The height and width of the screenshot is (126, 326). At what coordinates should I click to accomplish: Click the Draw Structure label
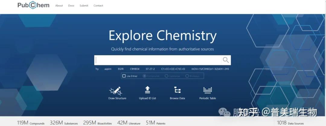coord(117,98)
